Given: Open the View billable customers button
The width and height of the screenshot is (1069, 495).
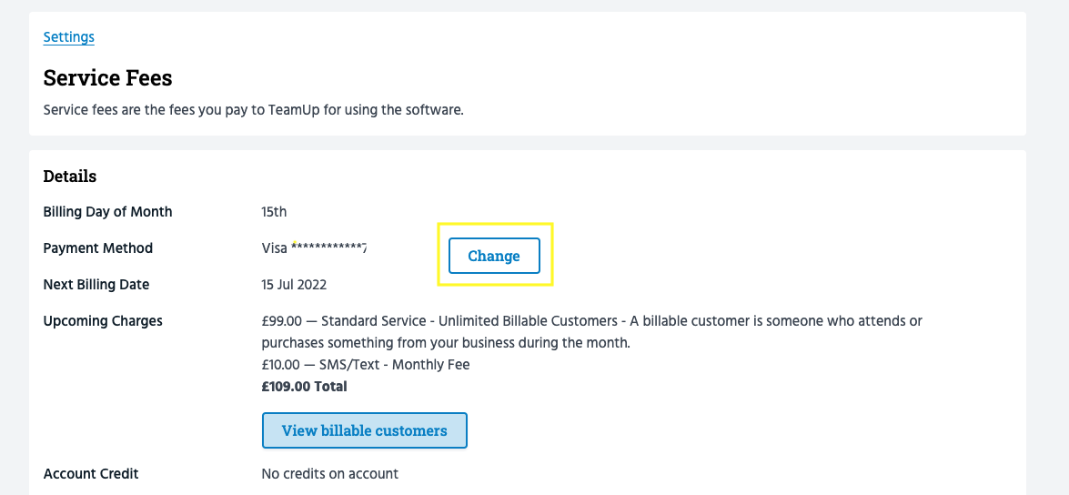Looking at the screenshot, I should tap(364, 430).
